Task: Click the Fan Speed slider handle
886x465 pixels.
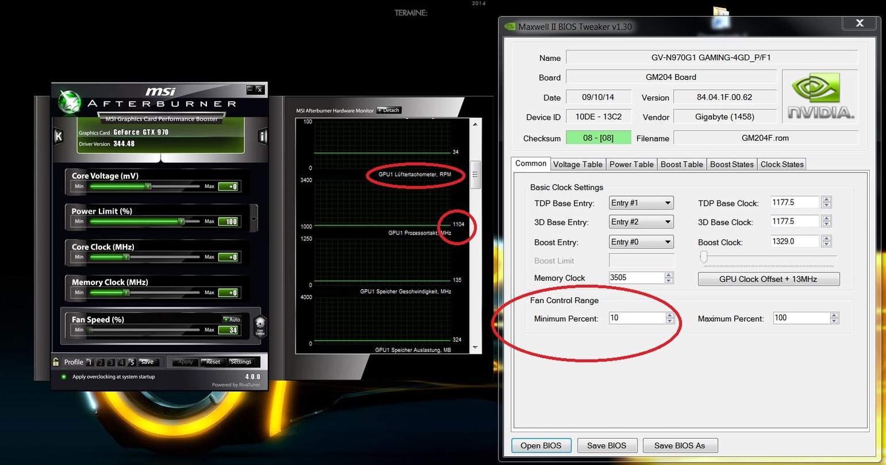Action: tap(91, 330)
